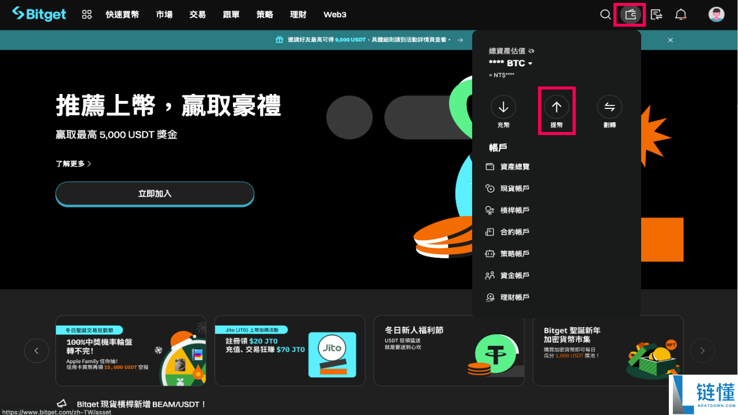Click the 提幣 withdraw arrow icon
Viewport: 738px width, 415px height.
click(x=556, y=107)
